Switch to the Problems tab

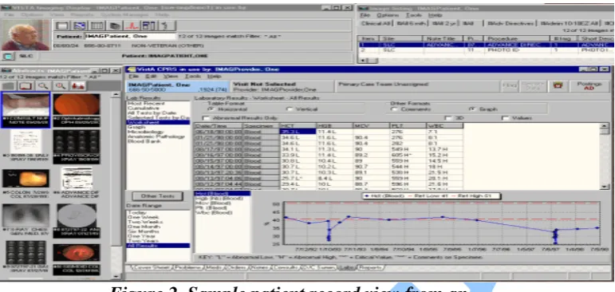pyautogui.click(x=188, y=268)
